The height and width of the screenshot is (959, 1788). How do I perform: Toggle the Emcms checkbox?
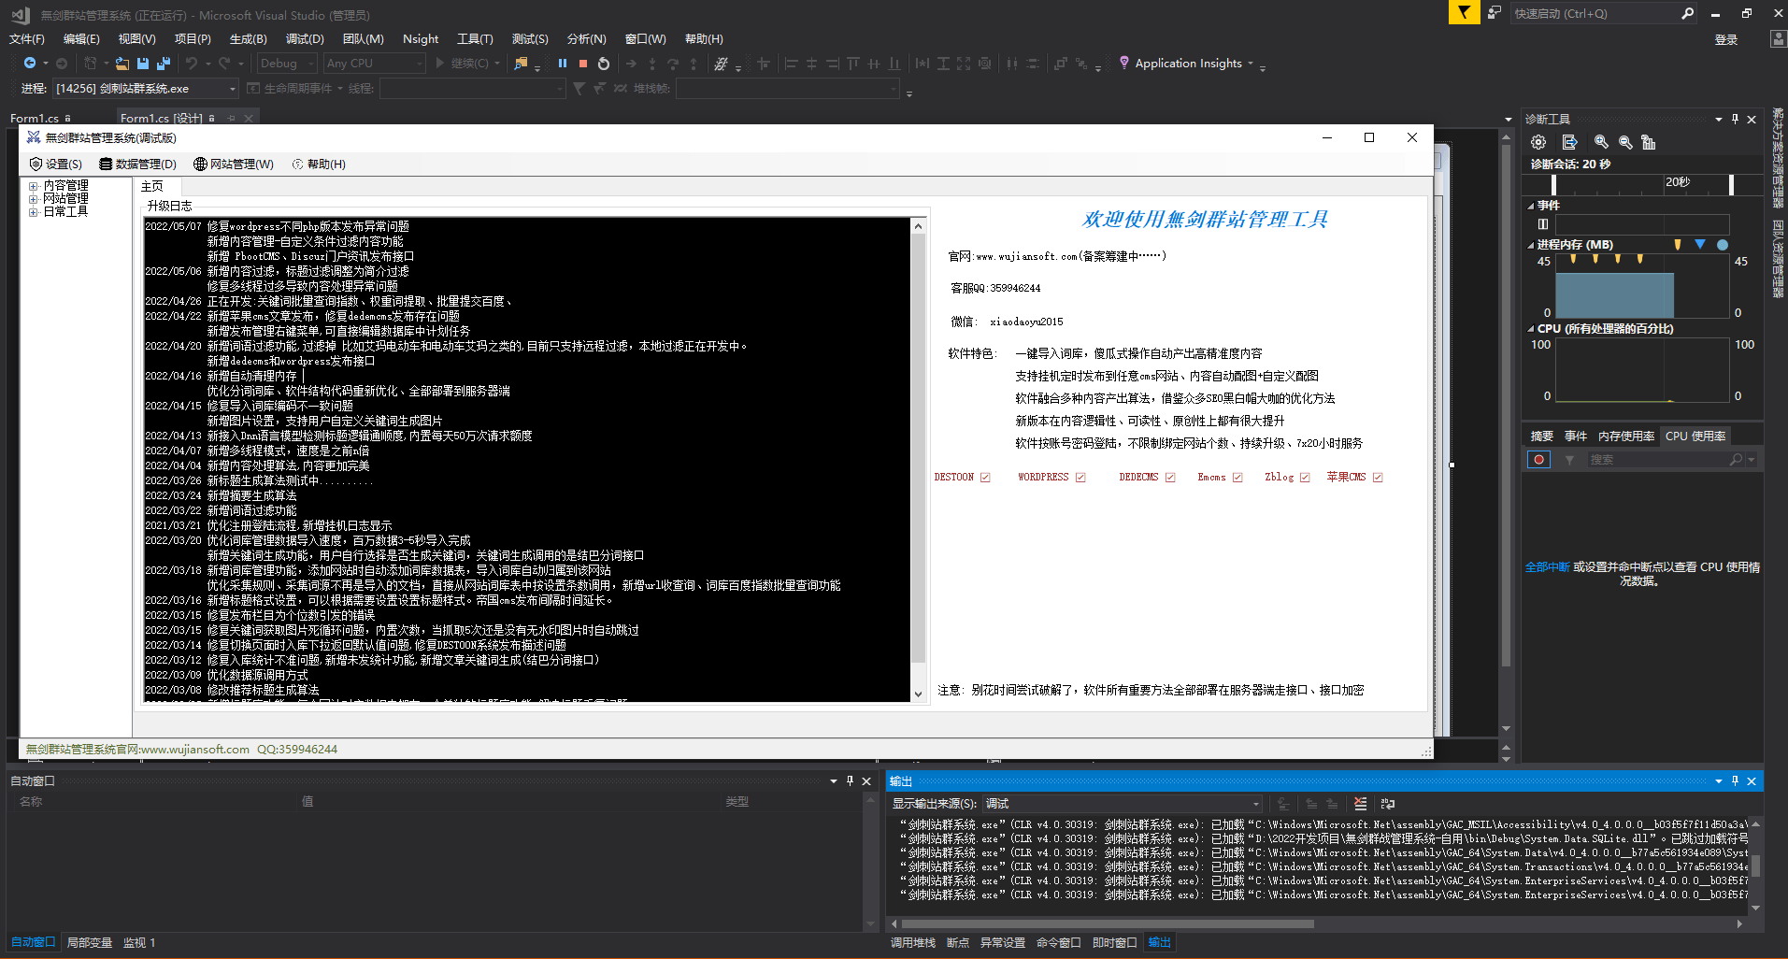click(x=1237, y=478)
